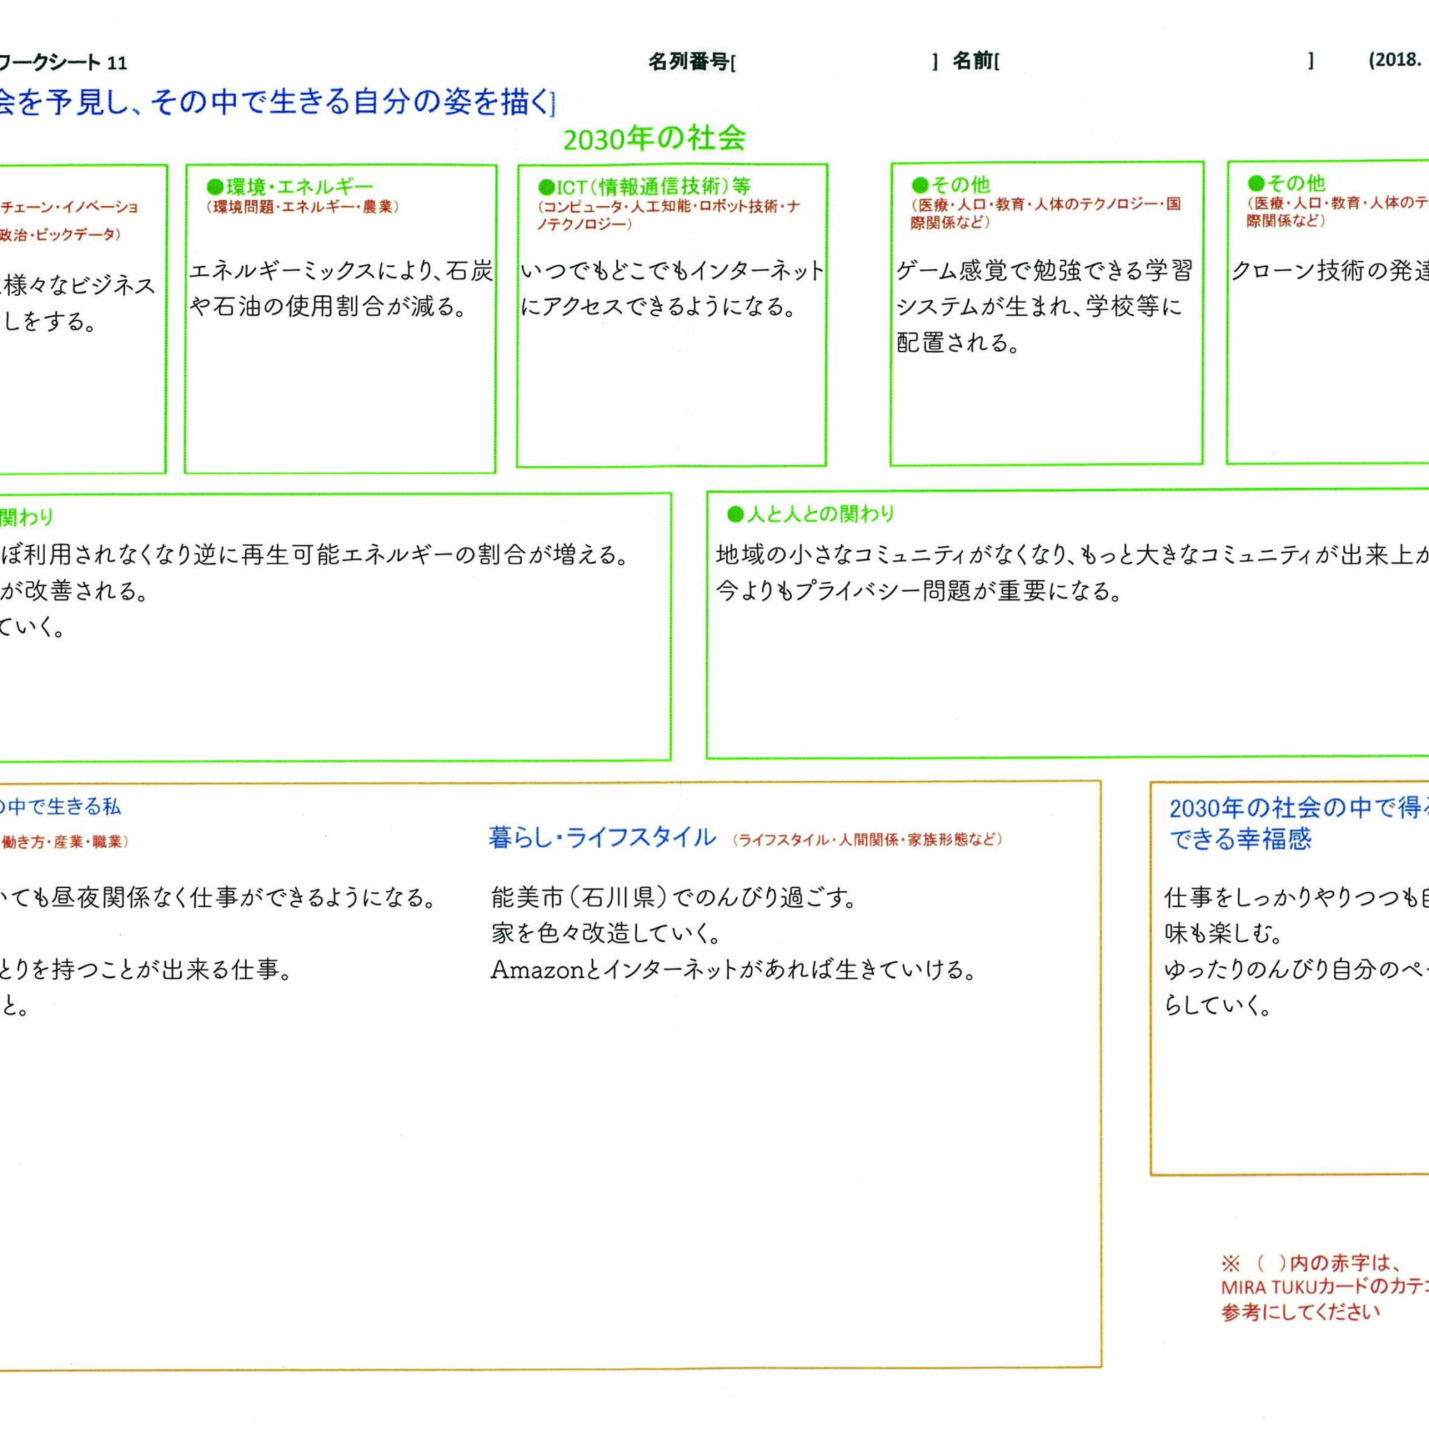This screenshot has height=1429, width=1429.
Task: Click the text 昼夜関係なく仕事ができるようになる。
Action: click(243, 899)
